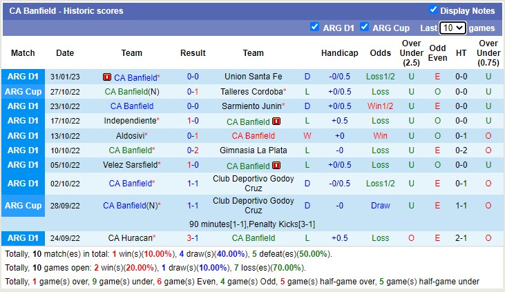Open Independiente team link
The height and width of the screenshot is (292, 505).
(130, 121)
